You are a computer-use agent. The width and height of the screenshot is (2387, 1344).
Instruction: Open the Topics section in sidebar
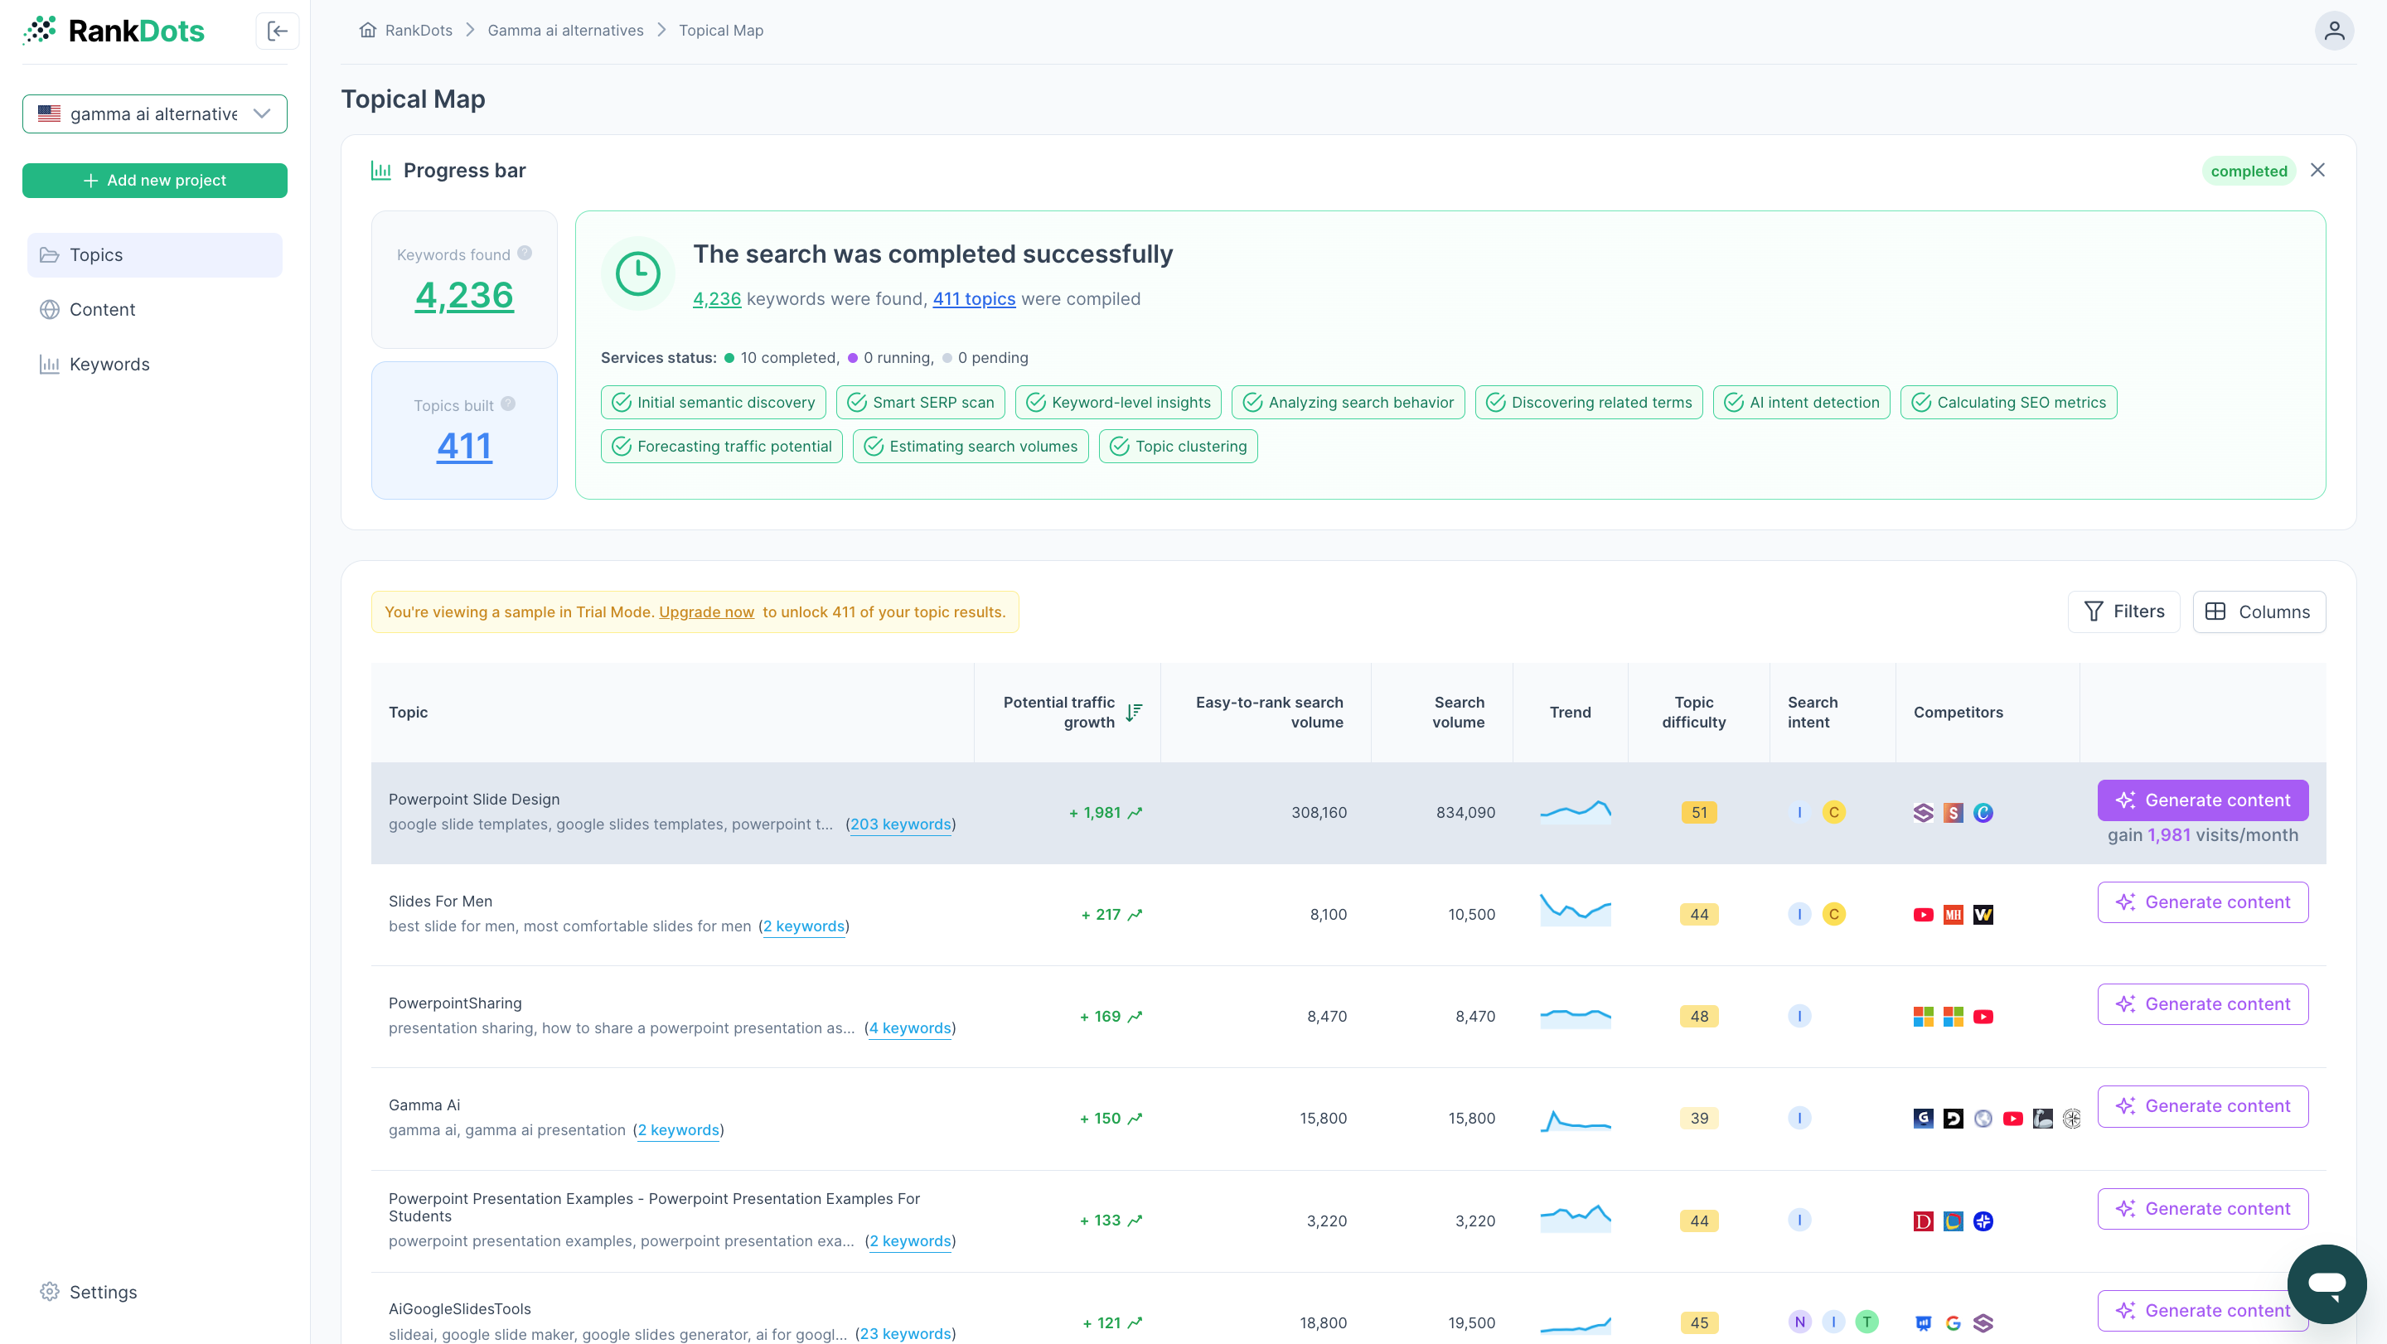(x=155, y=254)
